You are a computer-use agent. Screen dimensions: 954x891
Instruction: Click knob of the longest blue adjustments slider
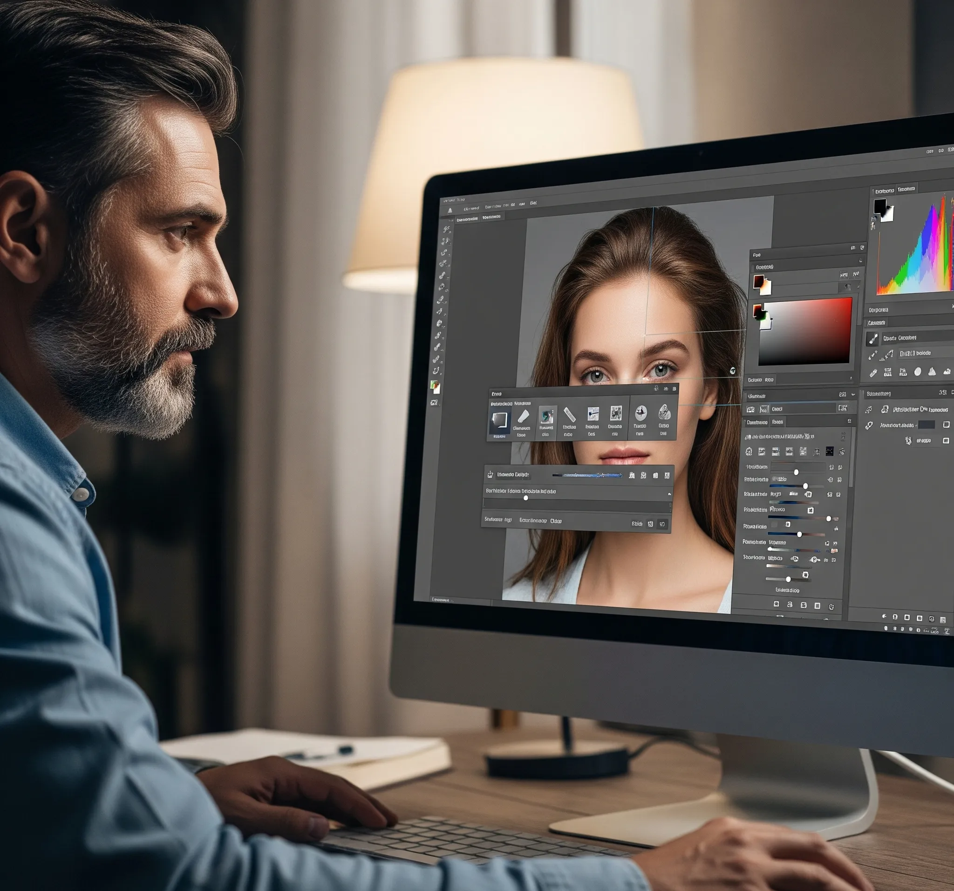tap(829, 519)
